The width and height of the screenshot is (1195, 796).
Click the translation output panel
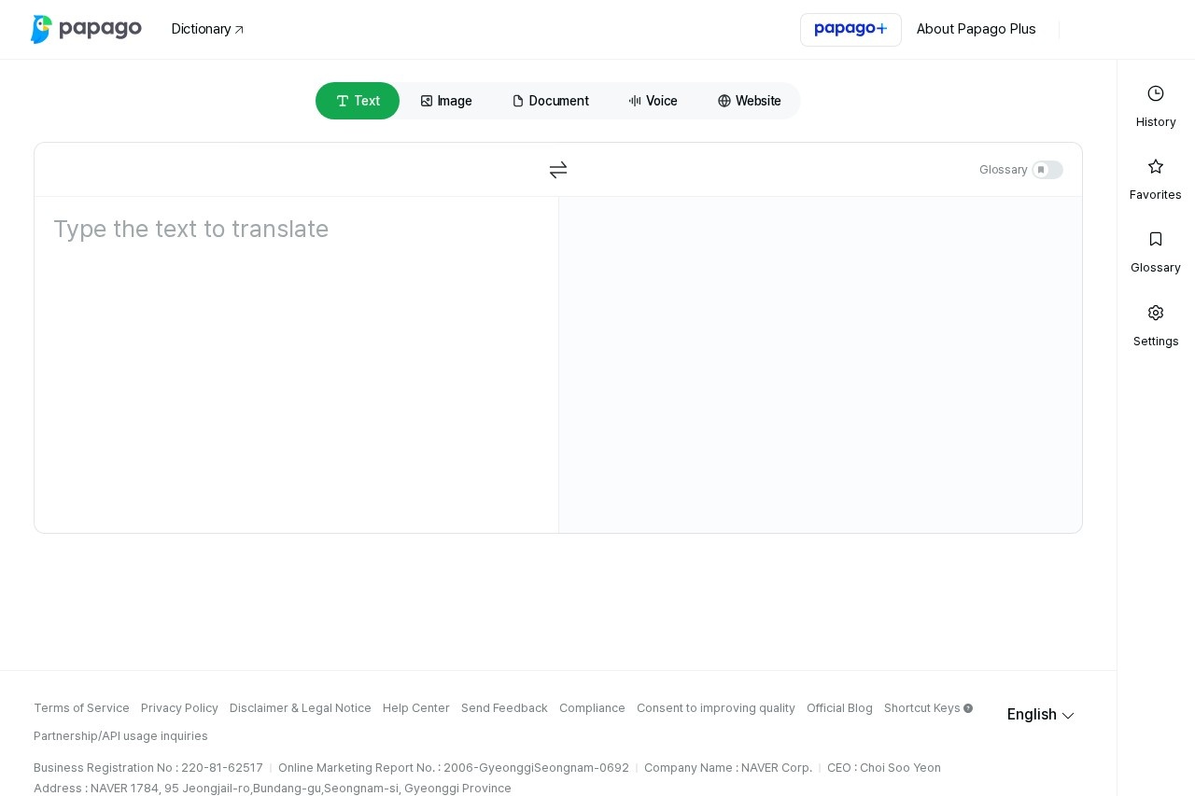(x=821, y=365)
